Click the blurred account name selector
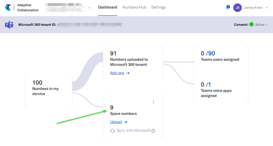 [x=65, y=8]
